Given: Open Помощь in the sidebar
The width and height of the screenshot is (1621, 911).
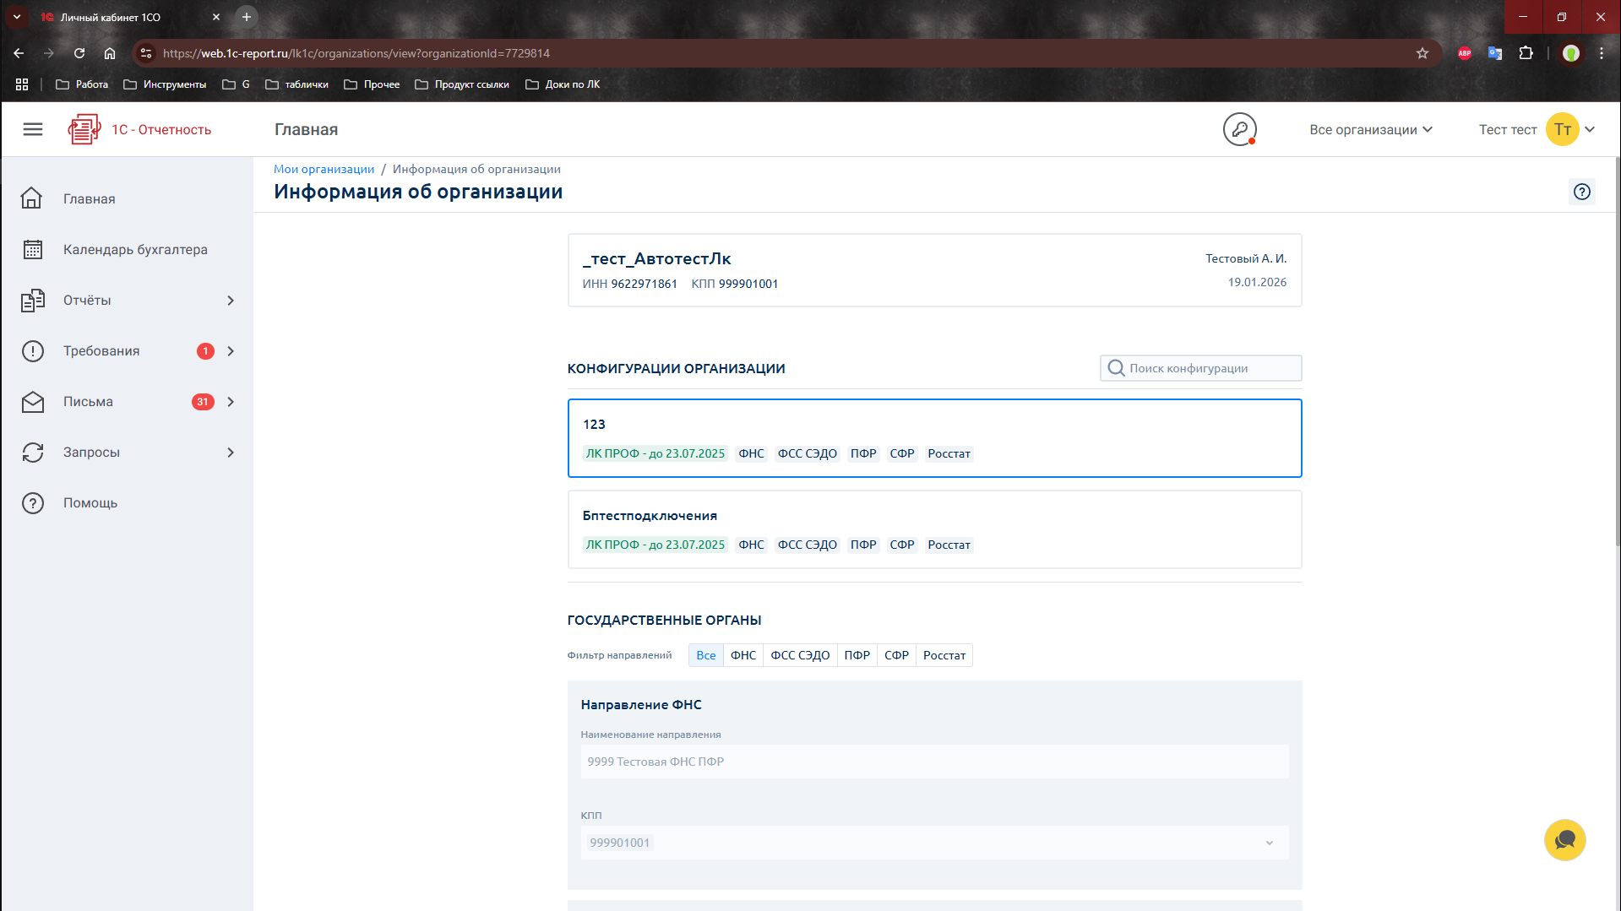Looking at the screenshot, I should [x=90, y=503].
